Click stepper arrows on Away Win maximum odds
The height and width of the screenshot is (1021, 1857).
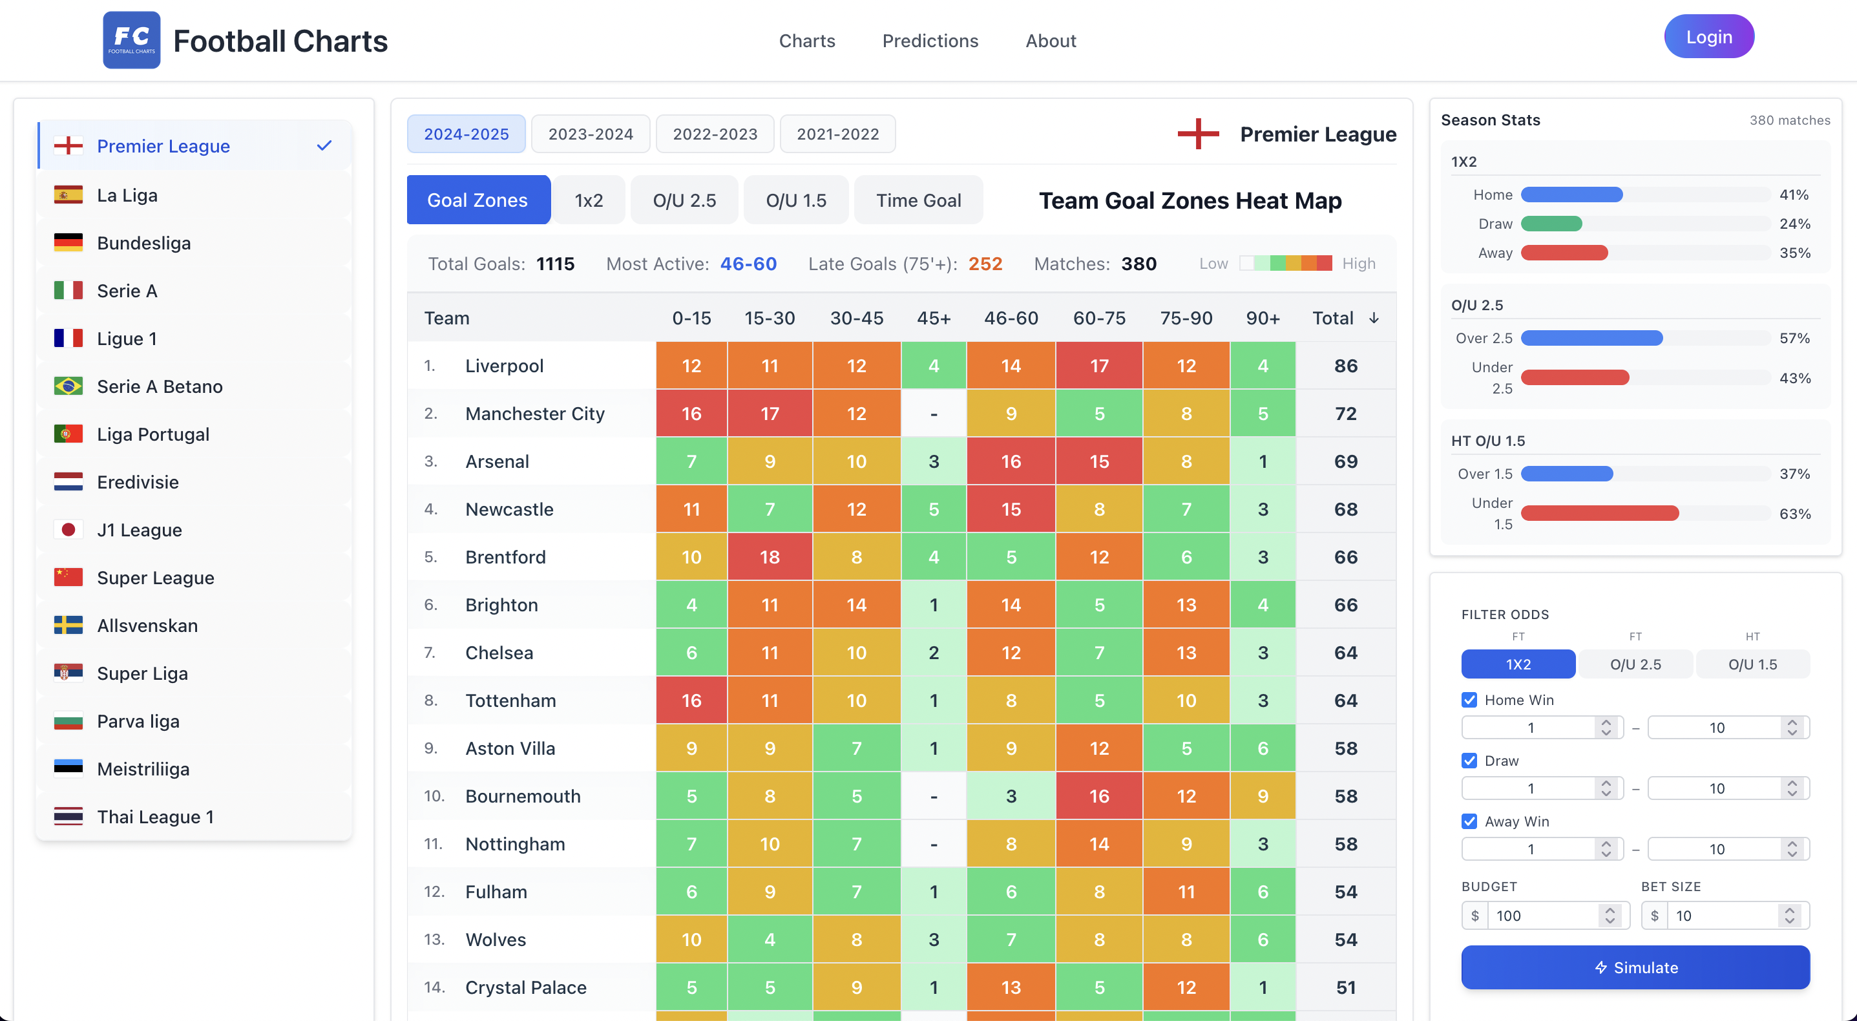point(1793,848)
